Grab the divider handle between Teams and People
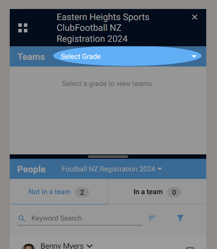Screen dimensions: 217x249 (108, 157)
